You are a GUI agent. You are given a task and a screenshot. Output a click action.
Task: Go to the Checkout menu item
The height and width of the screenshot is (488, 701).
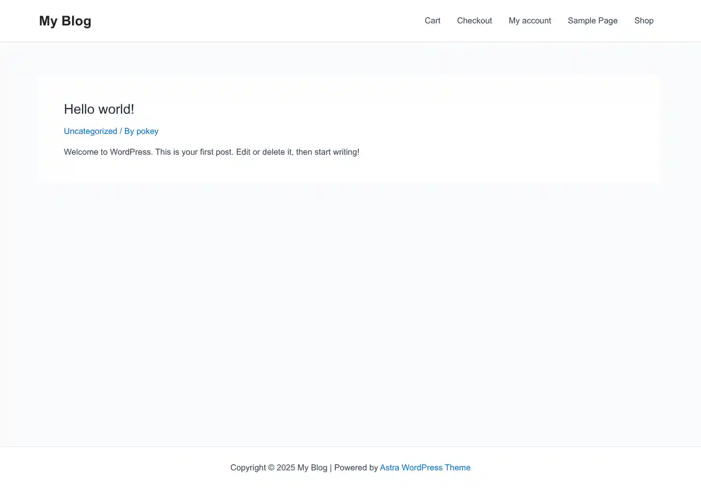point(474,21)
